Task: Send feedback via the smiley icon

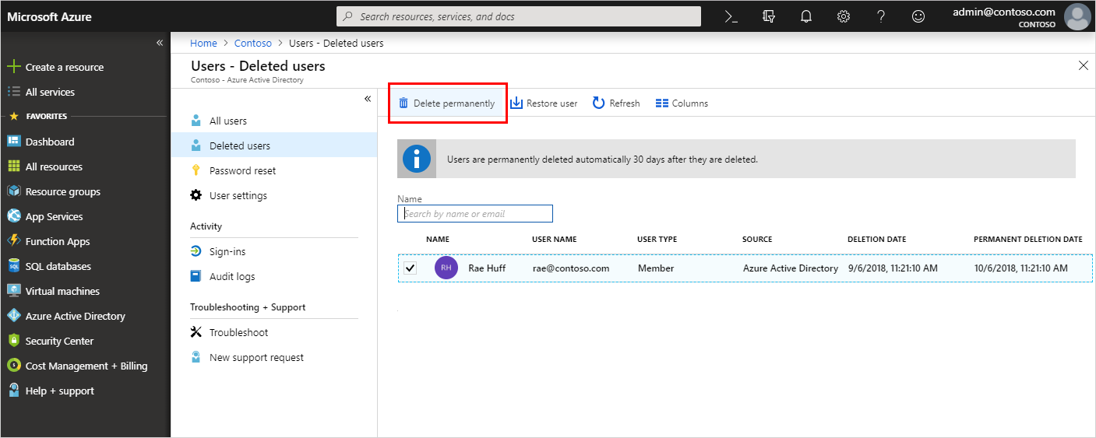Action: tap(918, 16)
